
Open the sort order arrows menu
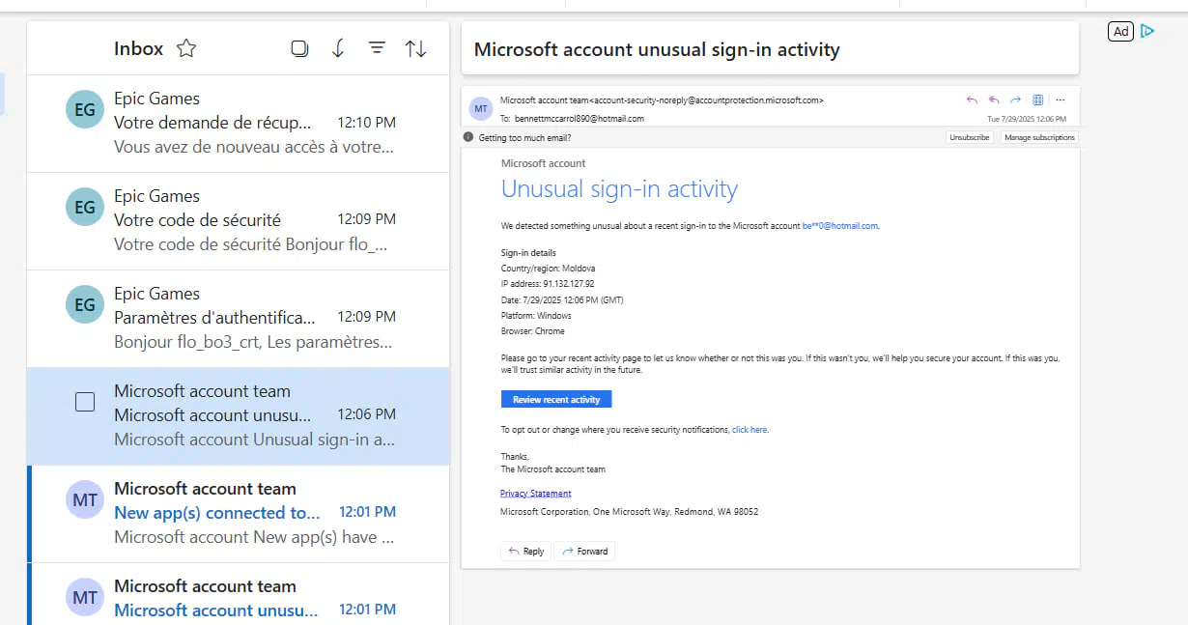416,48
